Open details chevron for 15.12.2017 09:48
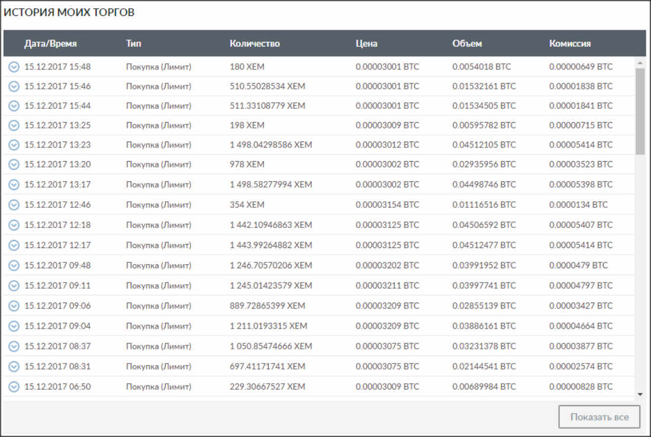This screenshot has height=437, width=651. point(14,265)
